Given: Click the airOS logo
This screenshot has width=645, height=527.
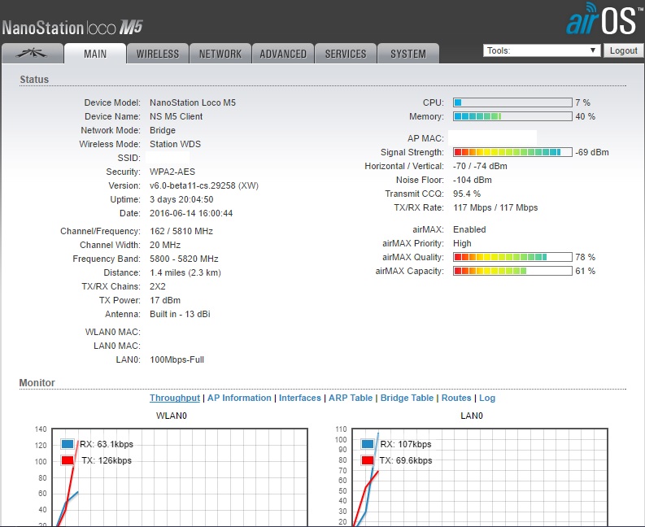Looking at the screenshot, I should (x=604, y=20).
